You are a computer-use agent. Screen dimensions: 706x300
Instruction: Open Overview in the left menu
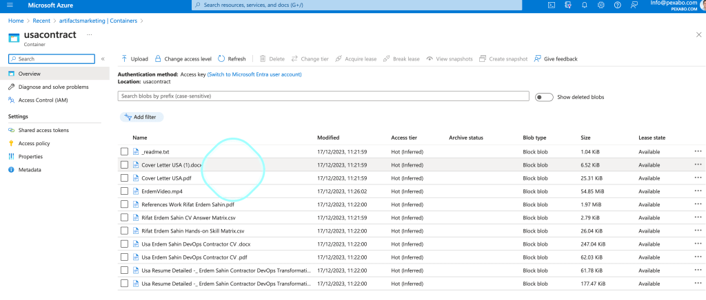pos(54,74)
